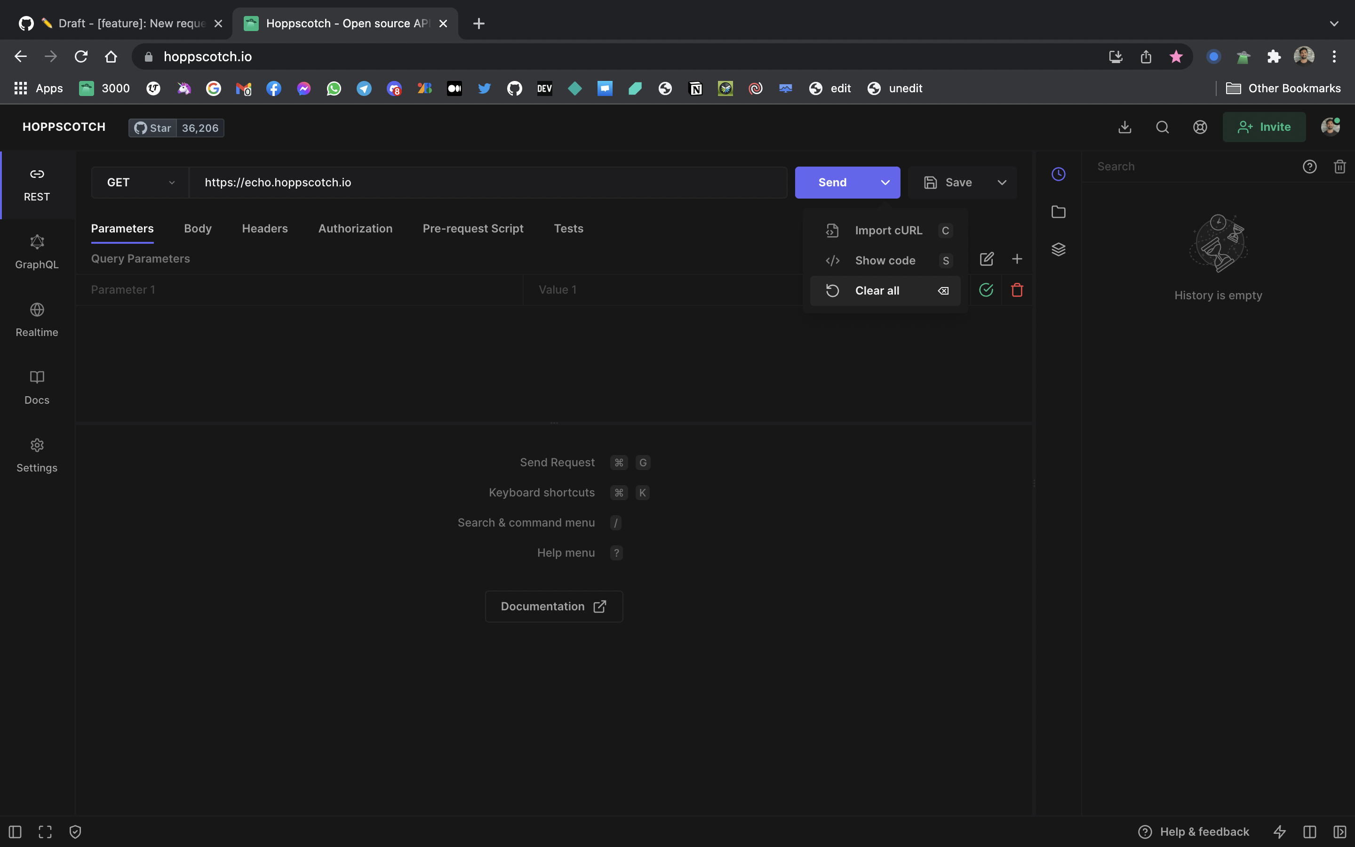Click the request URL input field

click(487, 183)
